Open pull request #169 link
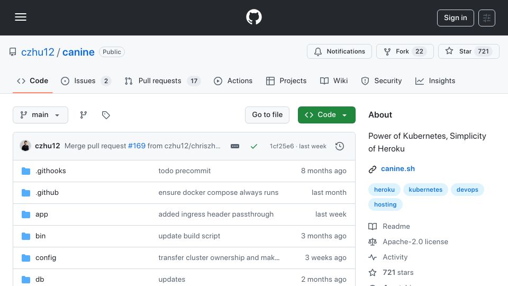This screenshot has width=508, height=286. (137, 146)
